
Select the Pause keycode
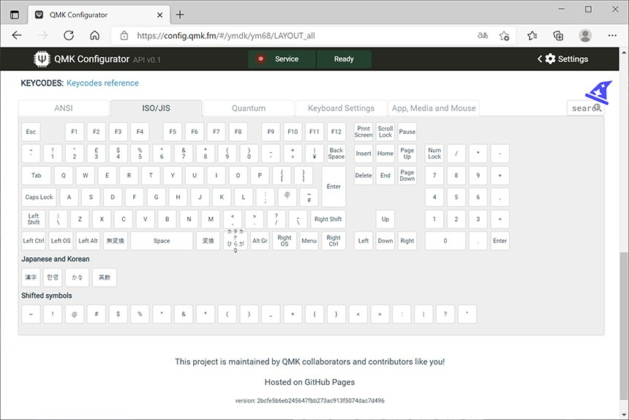point(407,132)
